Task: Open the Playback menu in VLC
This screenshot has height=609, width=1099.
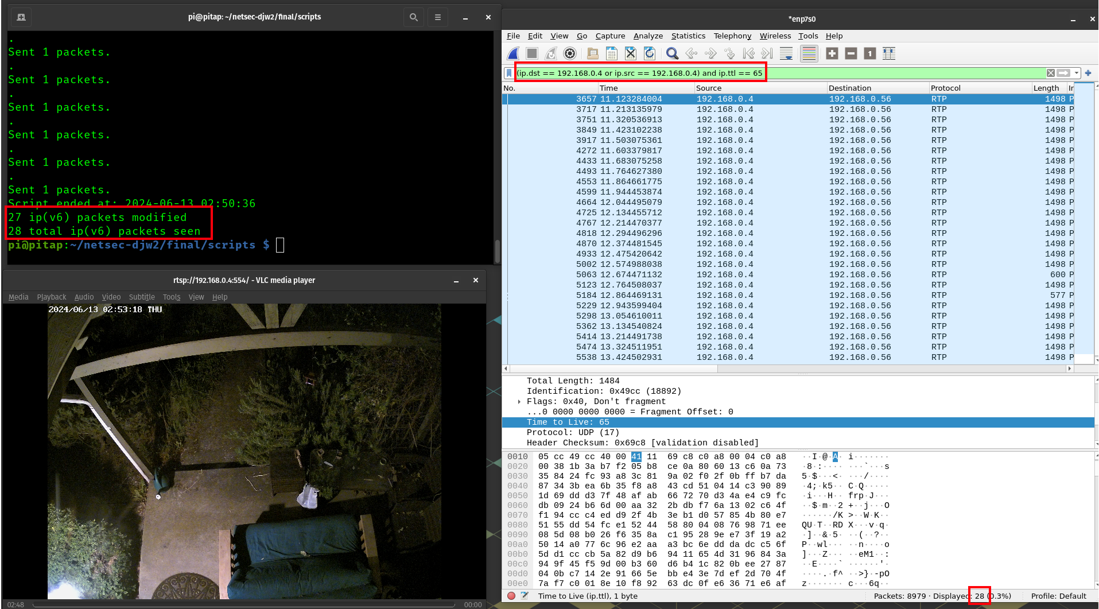Action: tap(51, 297)
